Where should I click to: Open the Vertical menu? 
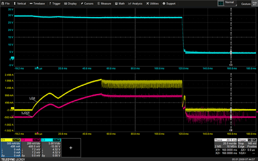(x=20, y=4)
